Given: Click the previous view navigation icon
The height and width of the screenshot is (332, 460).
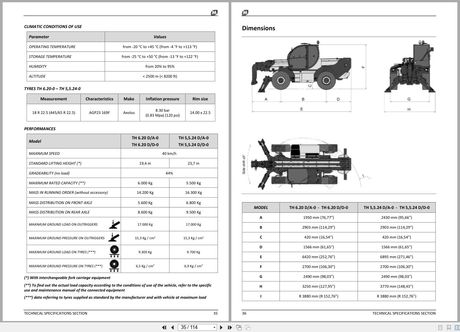Looking at the screenshot, I should (239, 327).
